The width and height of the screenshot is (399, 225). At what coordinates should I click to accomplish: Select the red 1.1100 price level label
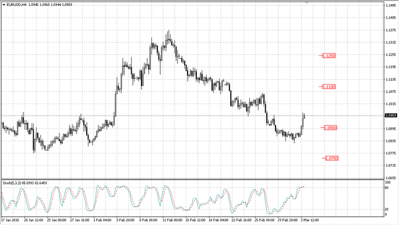(329, 87)
